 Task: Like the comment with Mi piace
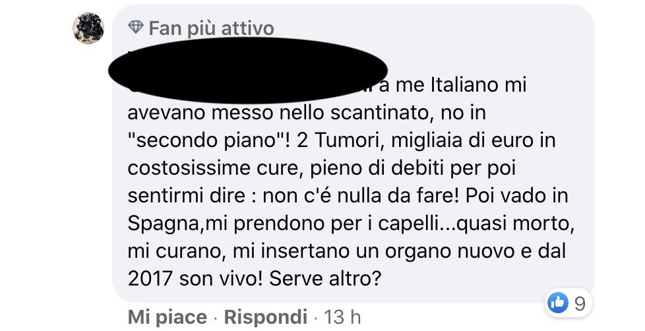(168, 317)
